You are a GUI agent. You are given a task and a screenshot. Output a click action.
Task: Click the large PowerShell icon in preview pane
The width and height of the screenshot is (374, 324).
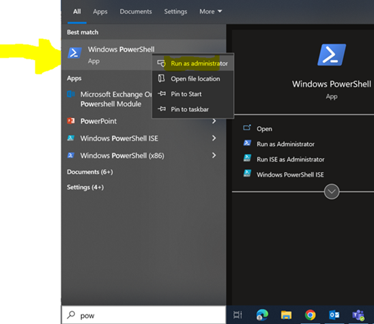pos(332,55)
